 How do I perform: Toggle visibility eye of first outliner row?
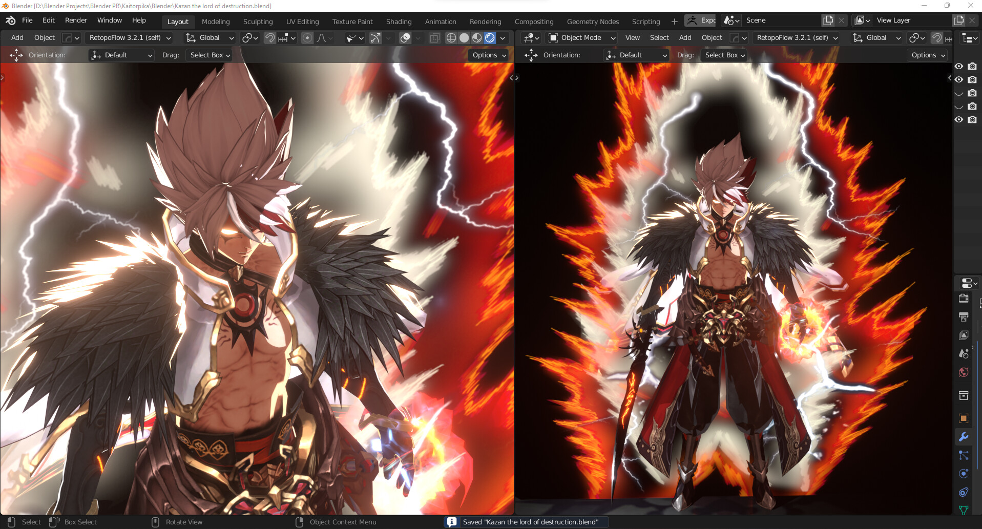coord(959,67)
